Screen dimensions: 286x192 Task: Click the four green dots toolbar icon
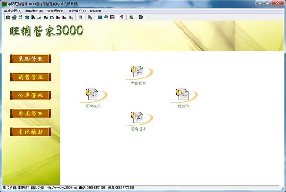(x=20, y=18)
